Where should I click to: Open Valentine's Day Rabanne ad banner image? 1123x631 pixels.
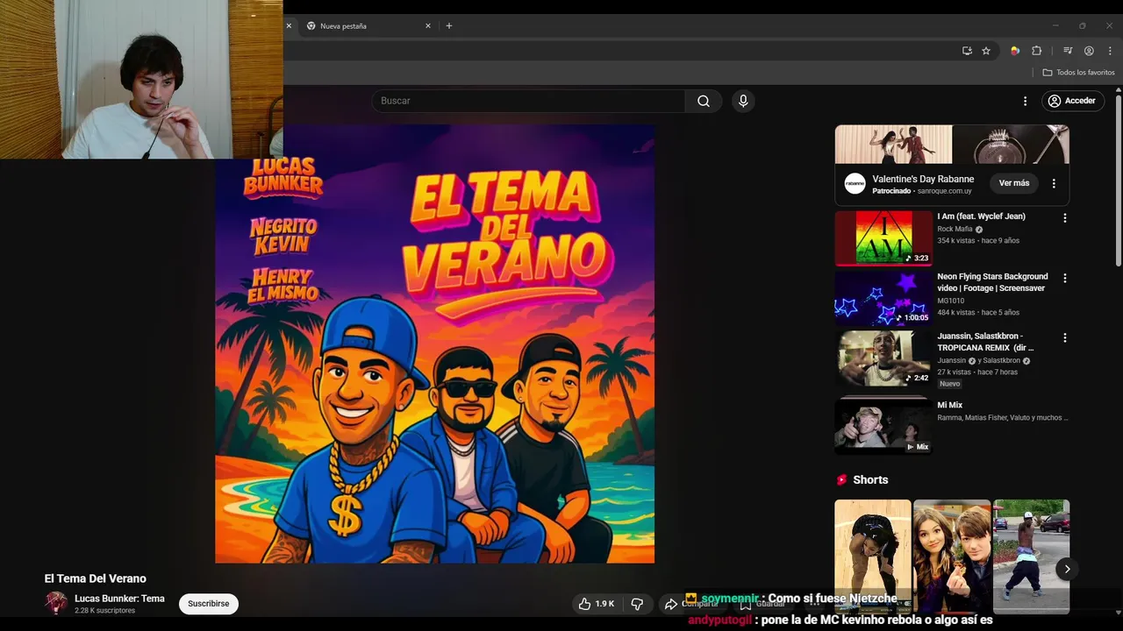pyautogui.click(x=952, y=145)
